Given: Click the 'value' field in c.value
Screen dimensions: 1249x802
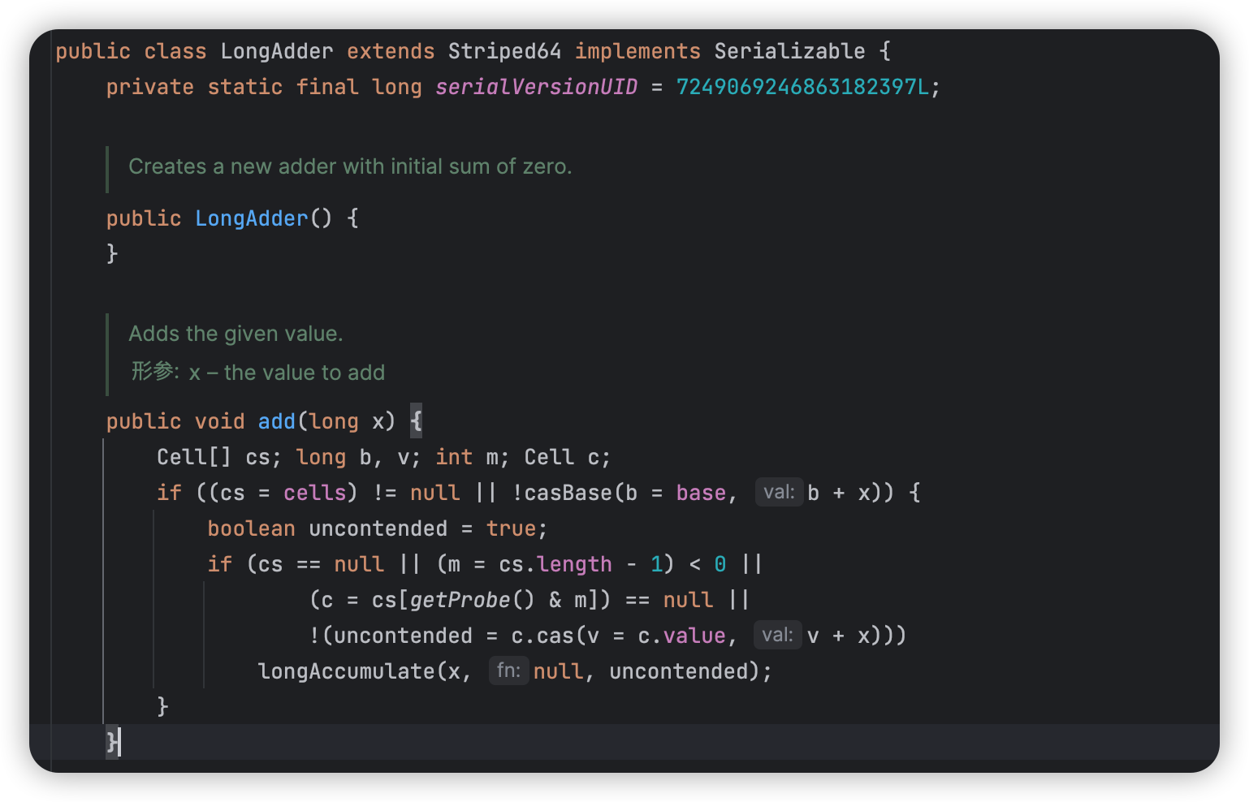Looking at the screenshot, I should [x=694, y=636].
